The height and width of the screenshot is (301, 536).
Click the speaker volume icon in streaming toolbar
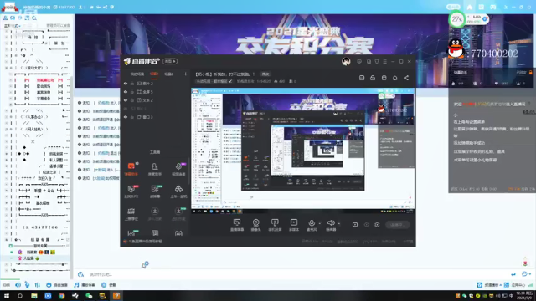(331, 223)
